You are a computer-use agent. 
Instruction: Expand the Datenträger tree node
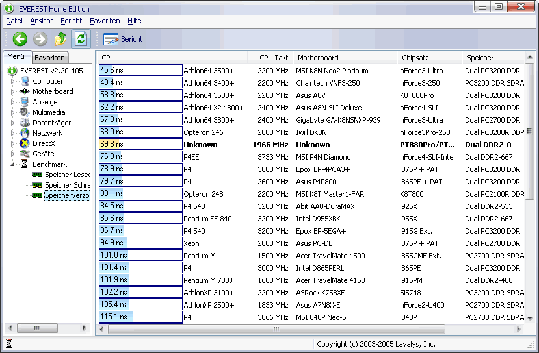12,123
